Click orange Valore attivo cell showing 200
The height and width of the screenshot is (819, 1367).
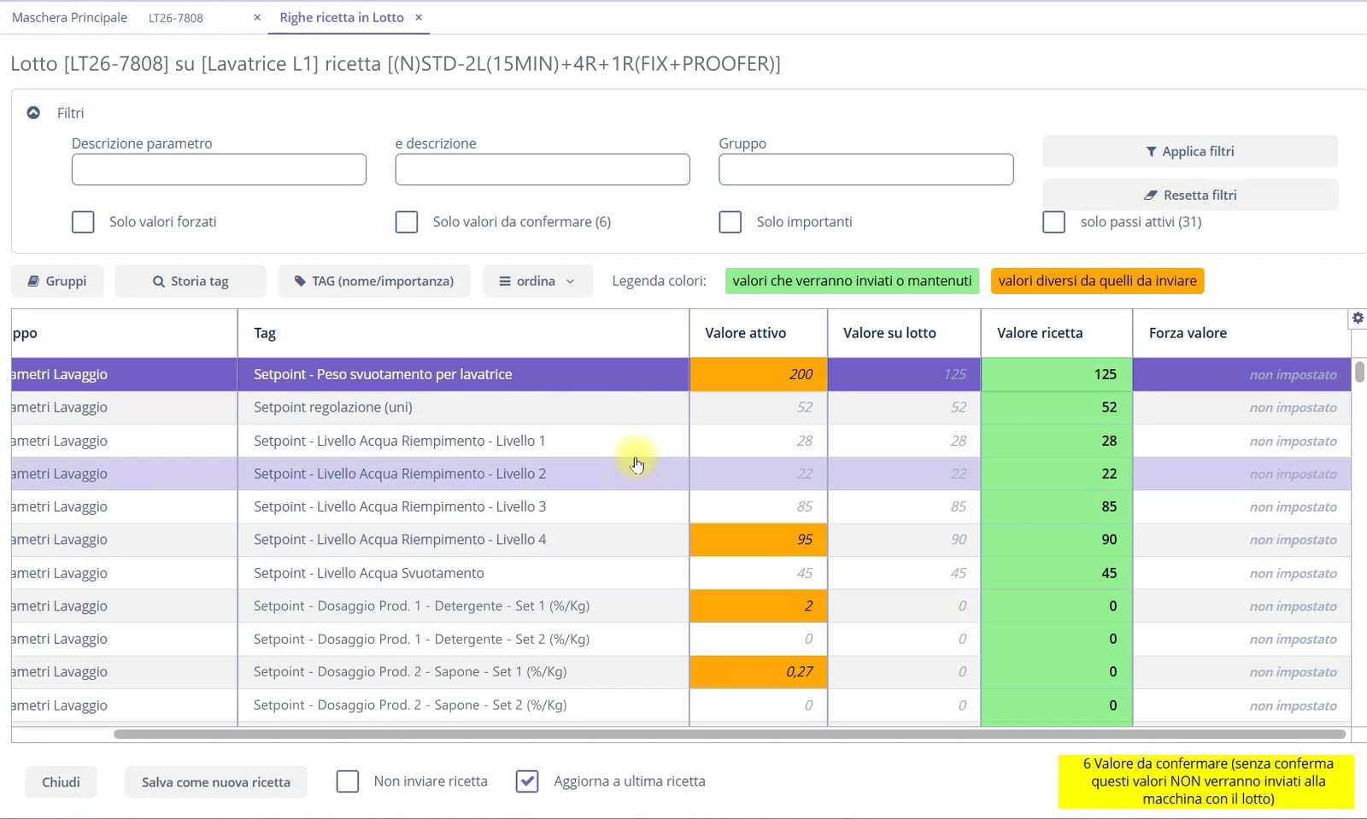coord(758,374)
